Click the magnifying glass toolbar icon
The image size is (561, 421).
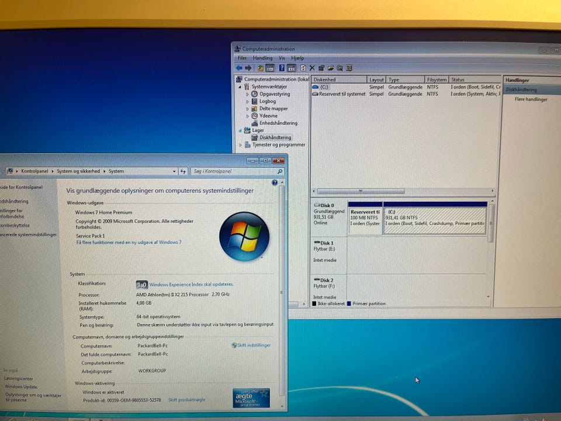340,68
